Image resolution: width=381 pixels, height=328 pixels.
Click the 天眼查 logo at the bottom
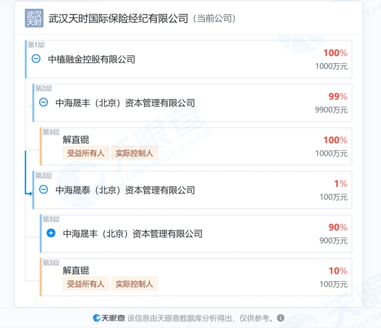point(109,318)
